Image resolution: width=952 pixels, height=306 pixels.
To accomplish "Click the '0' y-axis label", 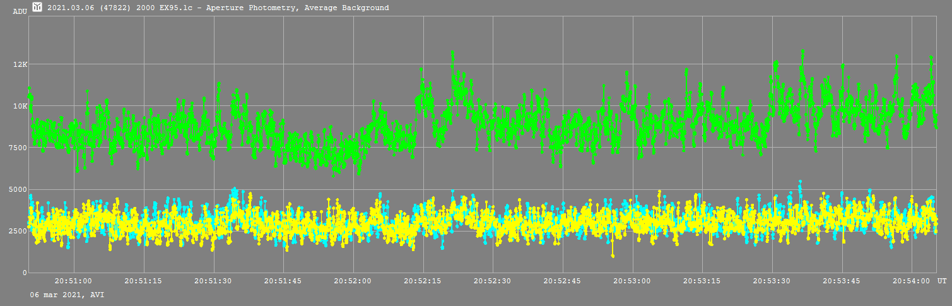I will 25,273.
